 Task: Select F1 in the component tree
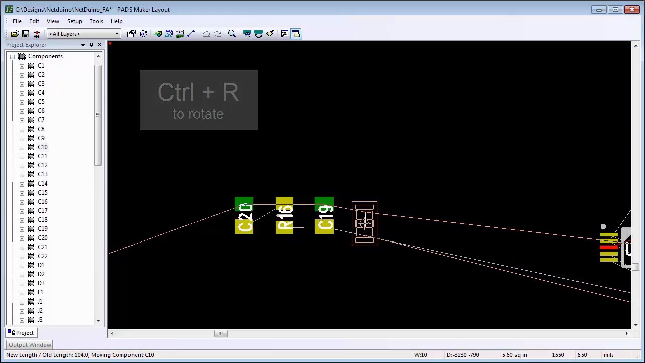pyautogui.click(x=40, y=292)
